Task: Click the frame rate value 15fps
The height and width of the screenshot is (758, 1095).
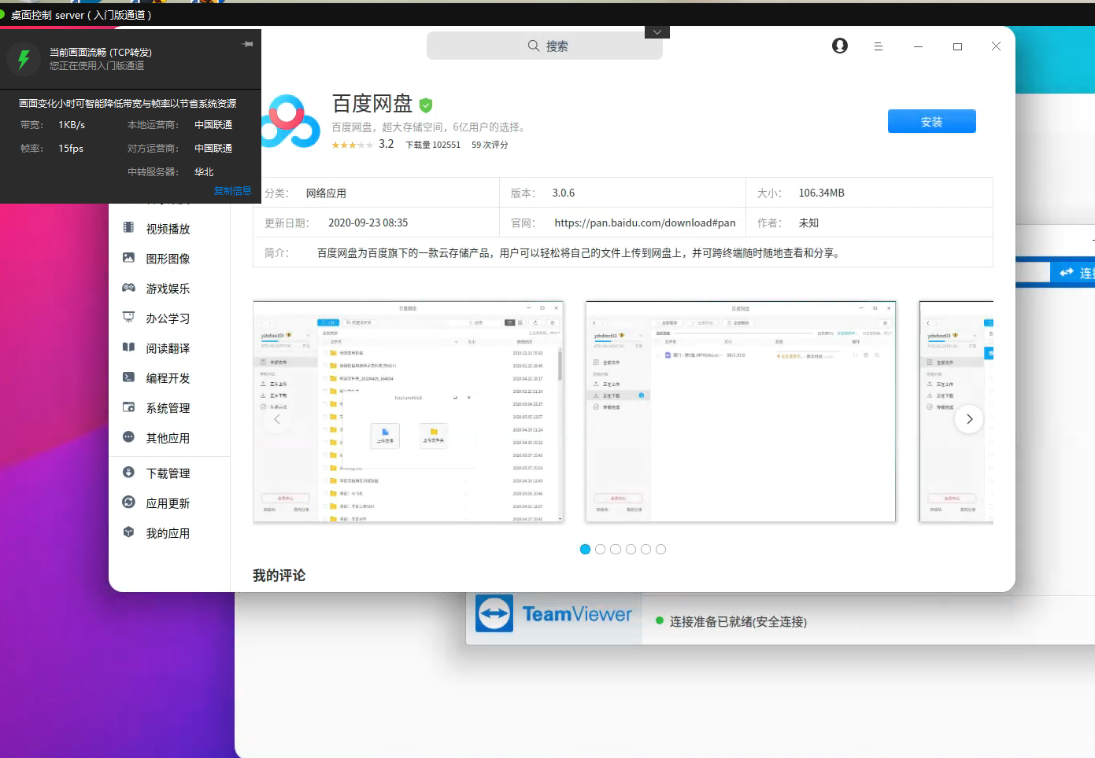Action: tap(71, 148)
